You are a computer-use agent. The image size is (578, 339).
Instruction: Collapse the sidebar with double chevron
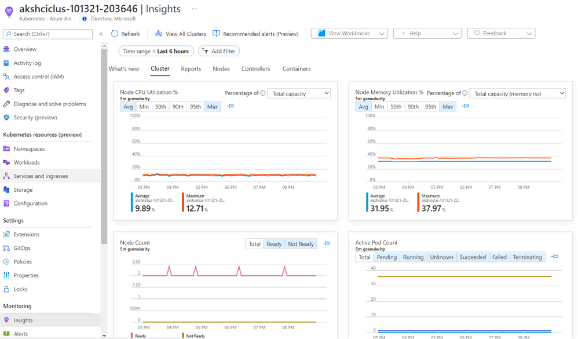click(x=101, y=34)
